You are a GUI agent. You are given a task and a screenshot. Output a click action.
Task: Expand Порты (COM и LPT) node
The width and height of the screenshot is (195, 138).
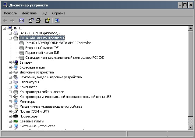[x=10, y=111]
